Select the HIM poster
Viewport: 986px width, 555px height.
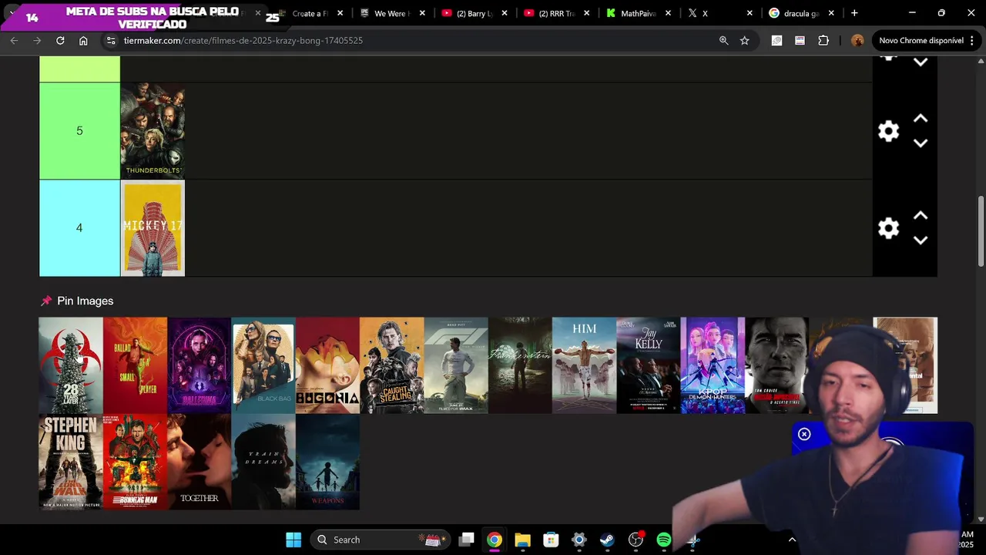pos(584,365)
